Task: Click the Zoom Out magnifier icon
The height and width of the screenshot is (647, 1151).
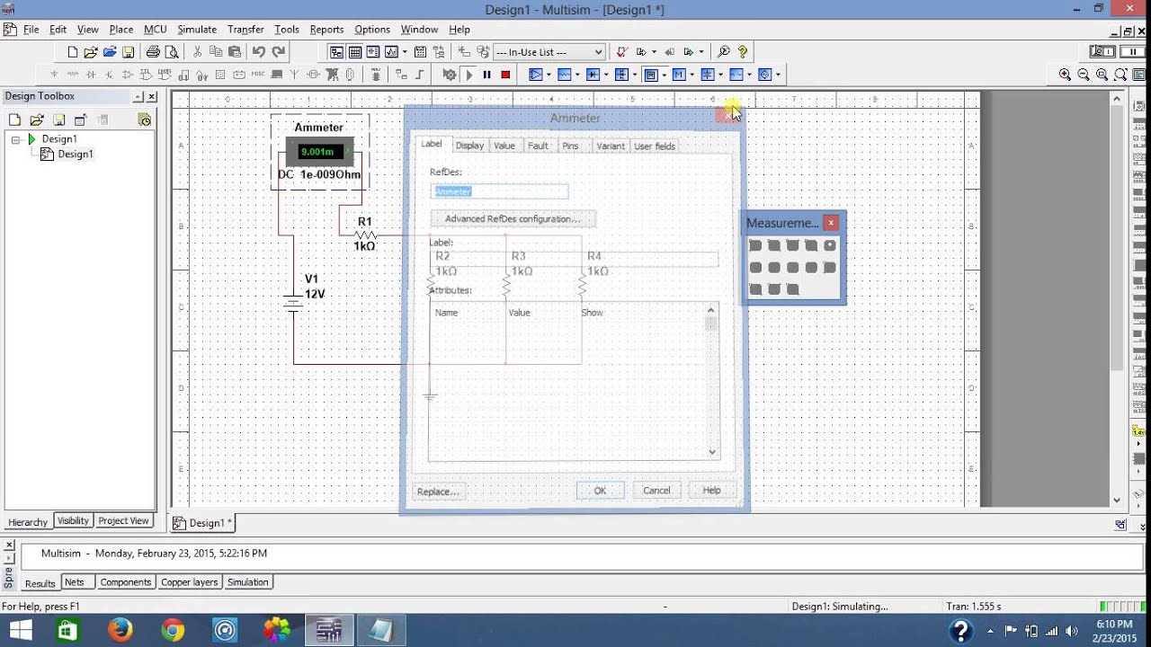Action: [x=1084, y=75]
